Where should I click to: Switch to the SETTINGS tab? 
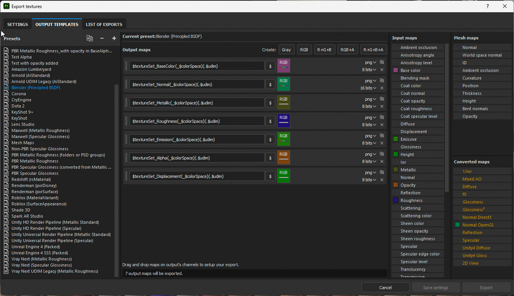click(x=17, y=24)
